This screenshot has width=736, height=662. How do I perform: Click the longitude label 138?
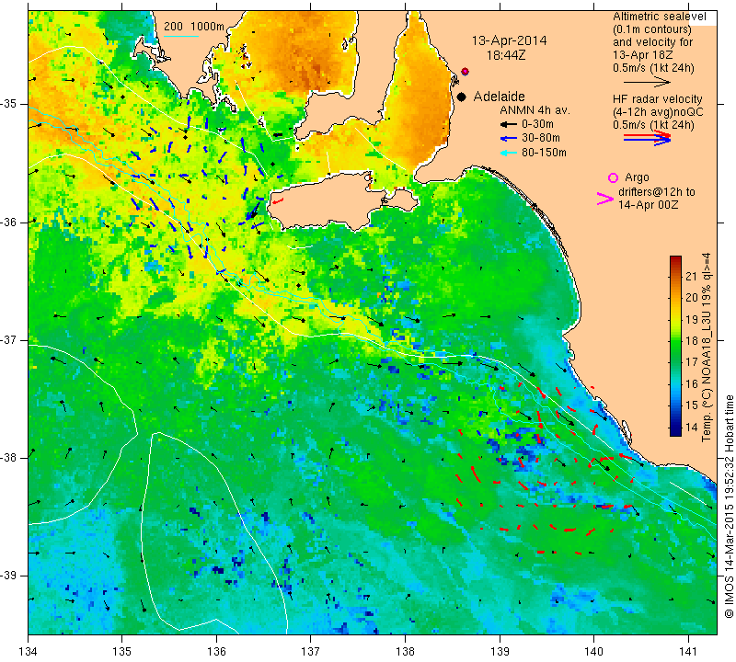tap(405, 652)
